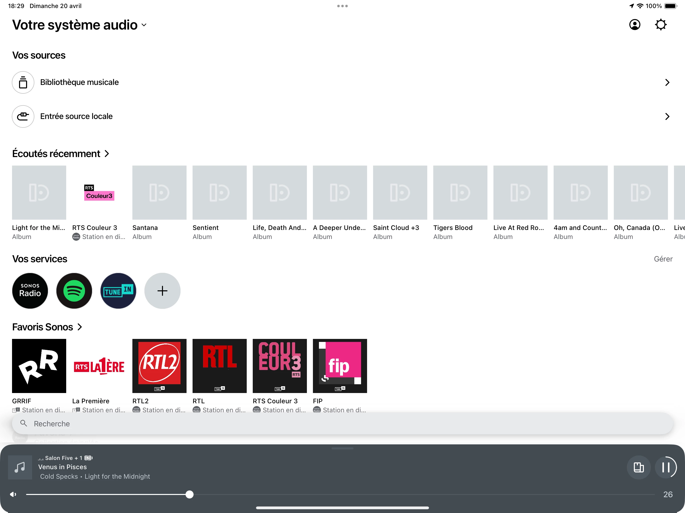685x513 pixels.
Task: Open settings gear icon
Action: pyautogui.click(x=660, y=25)
